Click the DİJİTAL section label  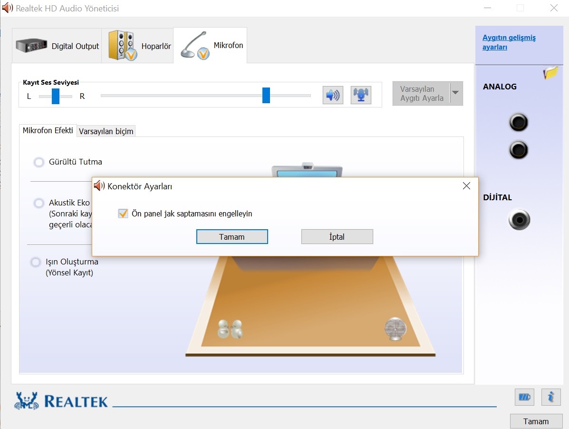click(498, 197)
